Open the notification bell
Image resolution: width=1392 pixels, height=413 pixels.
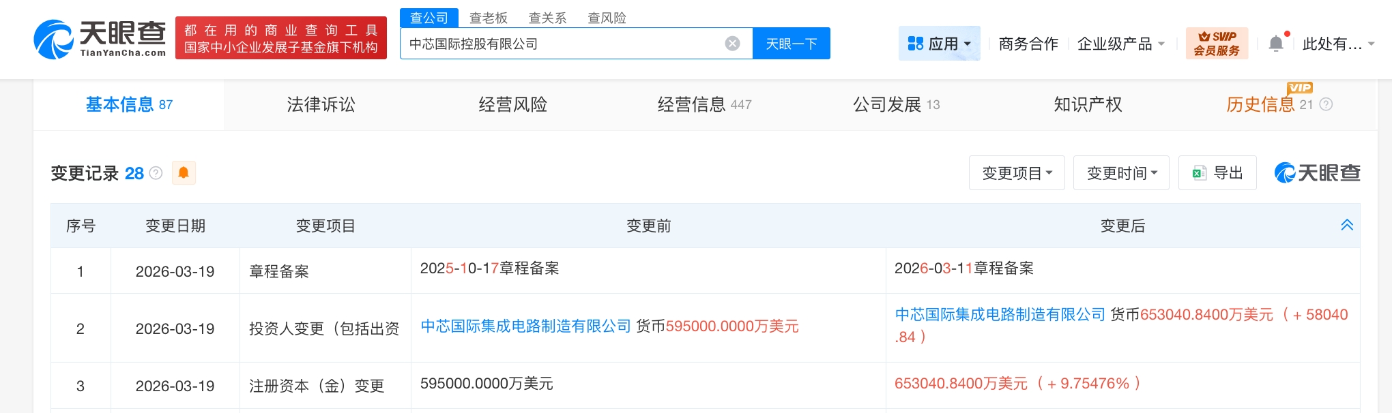(x=1275, y=44)
